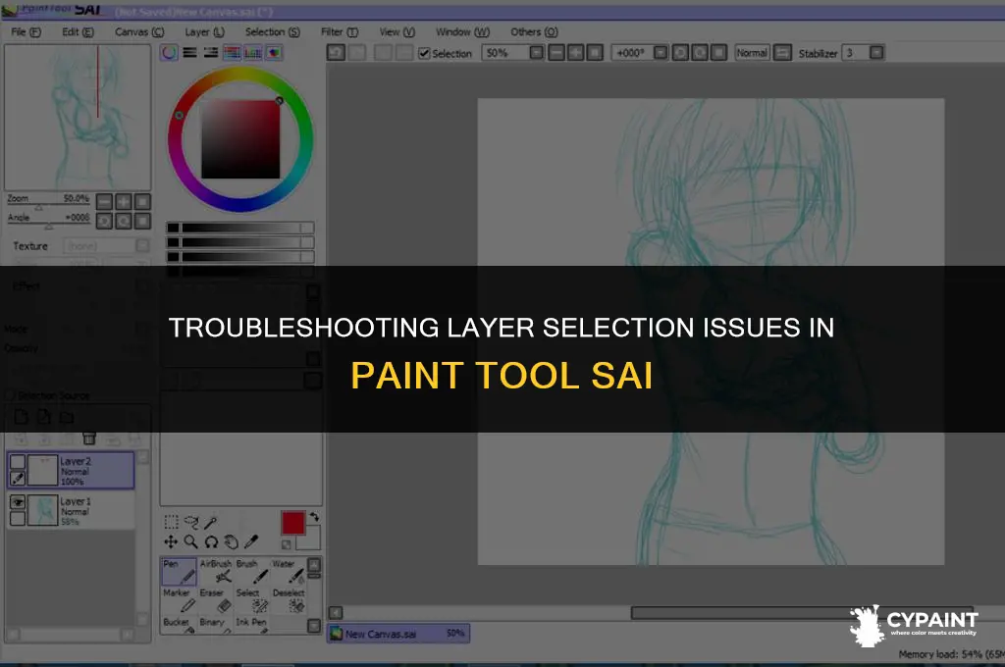The height and width of the screenshot is (667, 1005).
Task: Switch to New Canvas.sai document tab
Action: pos(398,634)
